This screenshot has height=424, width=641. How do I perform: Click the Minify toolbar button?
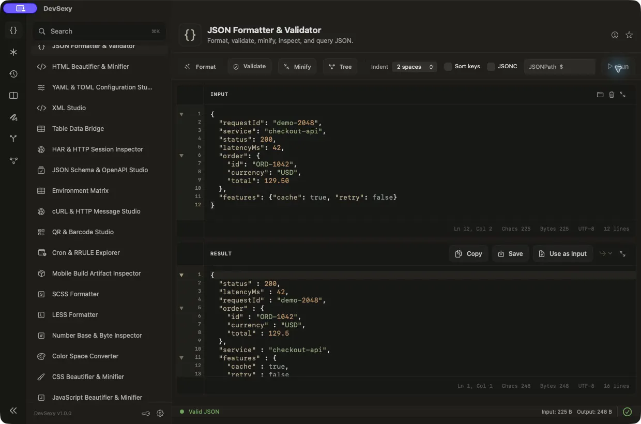pyautogui.click(x=297, y=67)
